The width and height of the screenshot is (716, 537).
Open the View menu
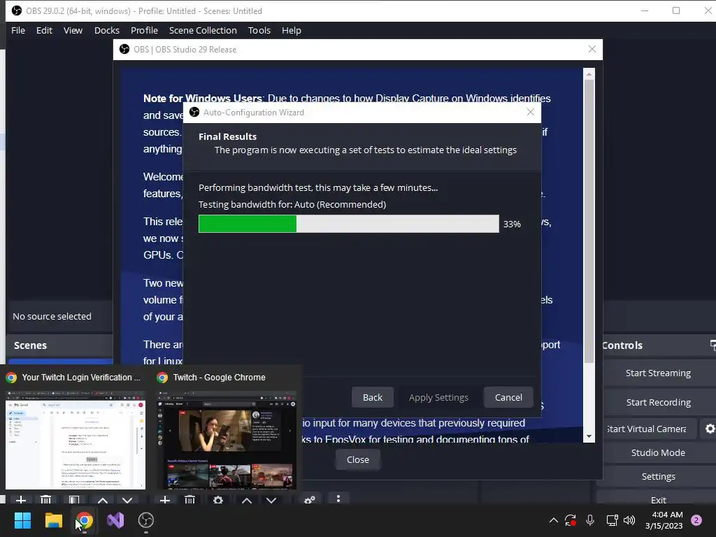click(73, 30)
